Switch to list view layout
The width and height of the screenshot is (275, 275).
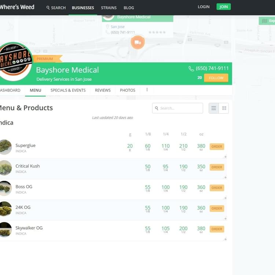point(214,108)
